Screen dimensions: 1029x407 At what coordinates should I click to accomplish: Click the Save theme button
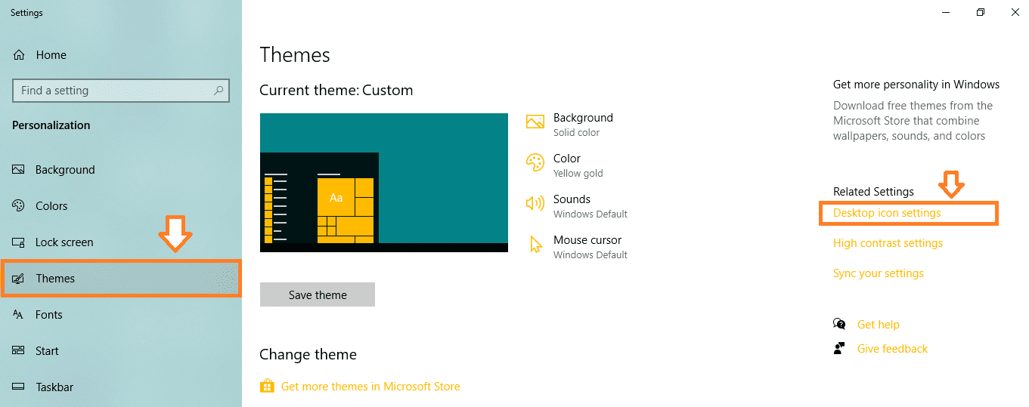318,295
